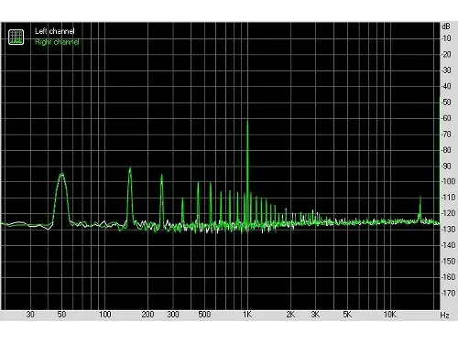
Task: Click the 2K frequency axis label
Action: pos(290,315)
